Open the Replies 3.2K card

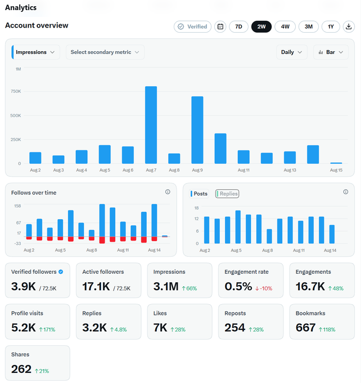(109, 322)
